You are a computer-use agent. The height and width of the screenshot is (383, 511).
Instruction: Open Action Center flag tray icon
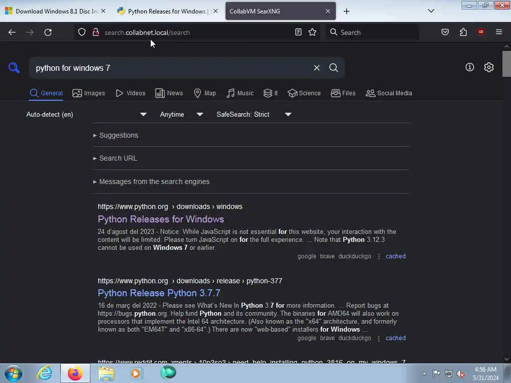[x=436, y=373]
